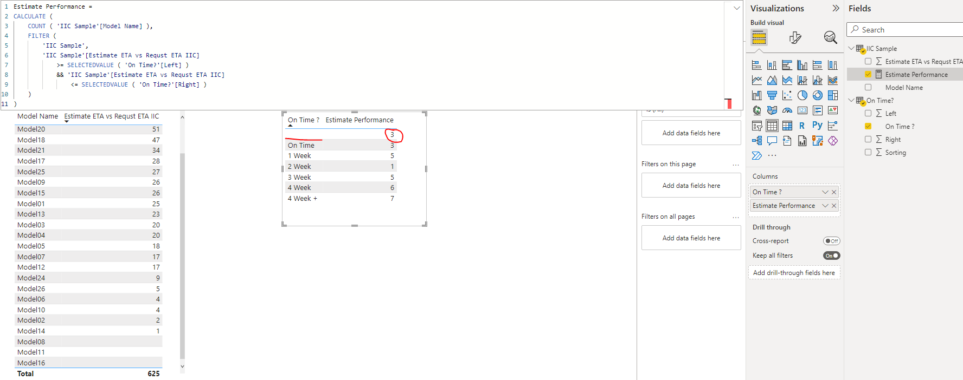This screenshot has width=963, height=380.
Task: Choose the ribbon chart visual
Action: [833, 81]
